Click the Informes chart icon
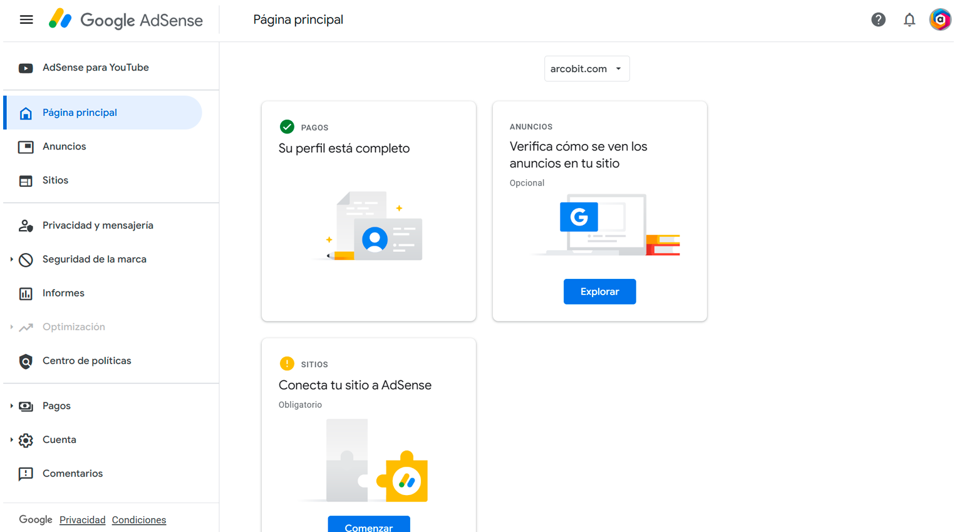This screenshot has height=532, width=957. click(x=26, y=294)
